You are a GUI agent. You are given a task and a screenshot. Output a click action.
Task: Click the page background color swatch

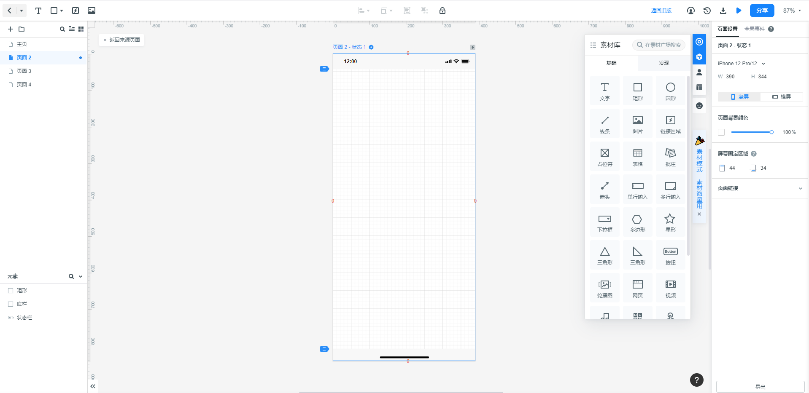721,132
